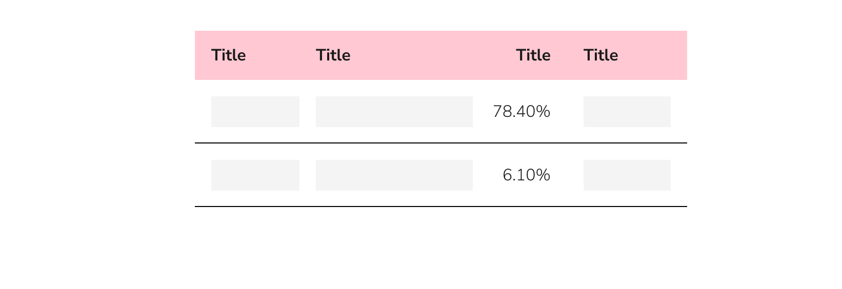The height and width of the screenshot is (289, 842).
Task: Click the 78.40% value cell
Action: [521, 112]
